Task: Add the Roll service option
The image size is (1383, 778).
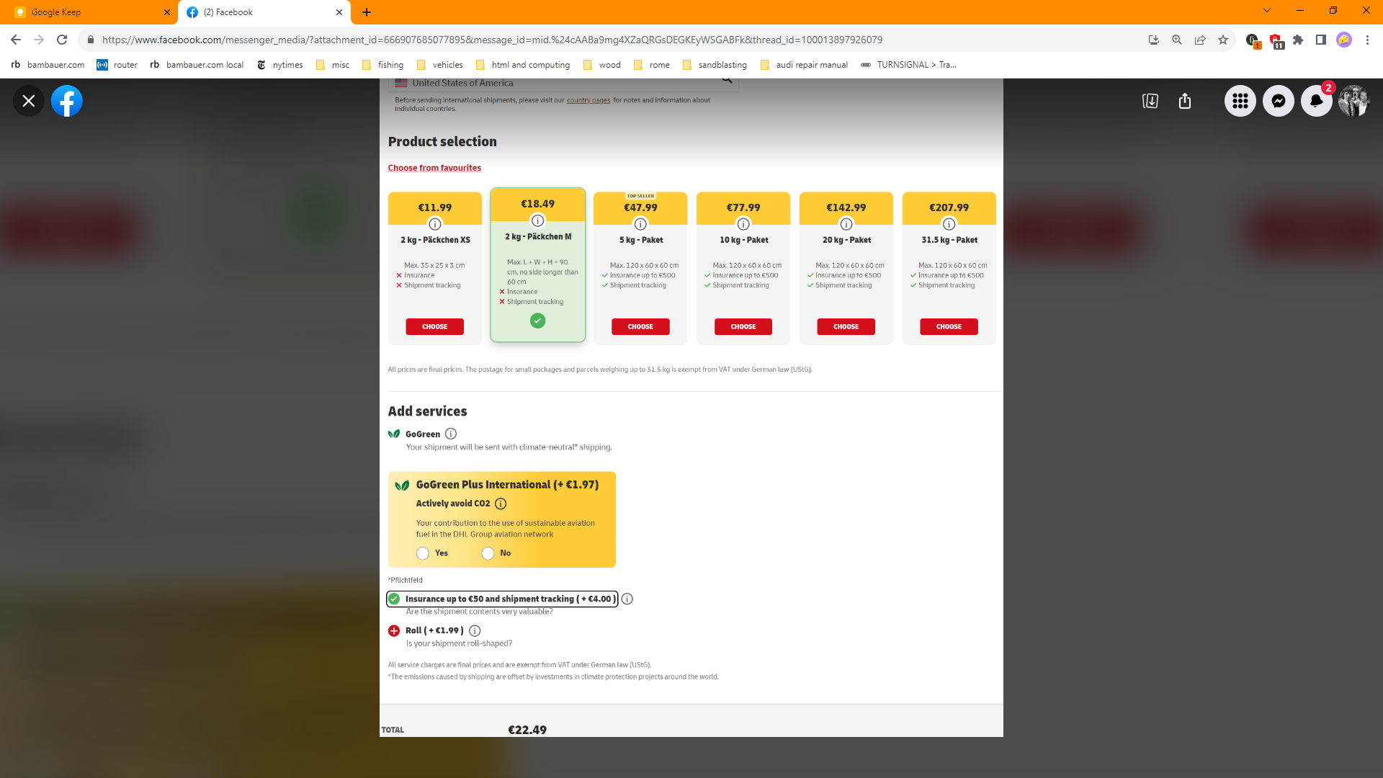Action: (394, 631)
